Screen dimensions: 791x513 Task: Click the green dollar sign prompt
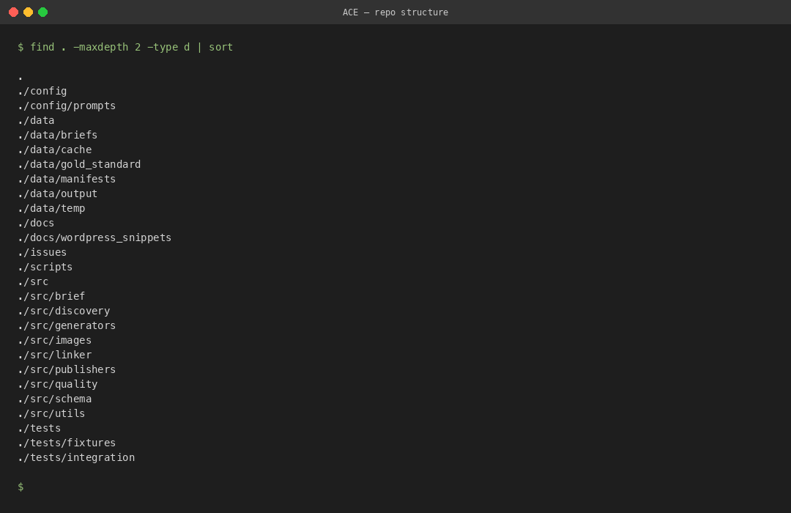[20, 487]
